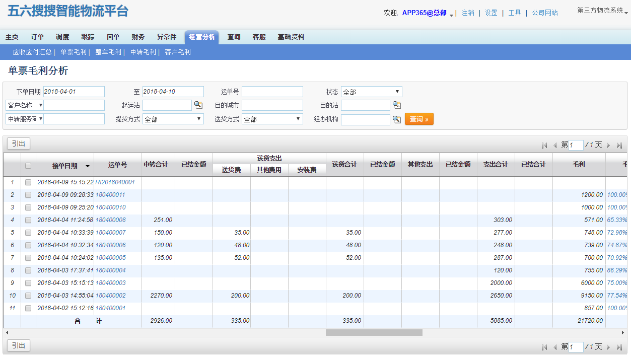
Task: Go to first page in top pager
Action: pos(544,146)
